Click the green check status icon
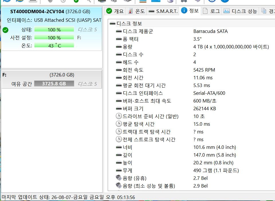 click(x=5, y=30)
